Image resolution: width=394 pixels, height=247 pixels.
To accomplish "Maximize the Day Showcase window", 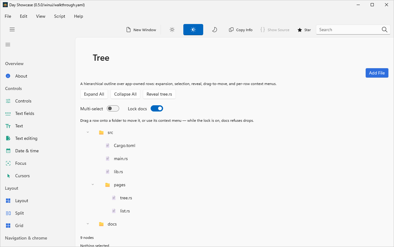I will pos(372,5).
